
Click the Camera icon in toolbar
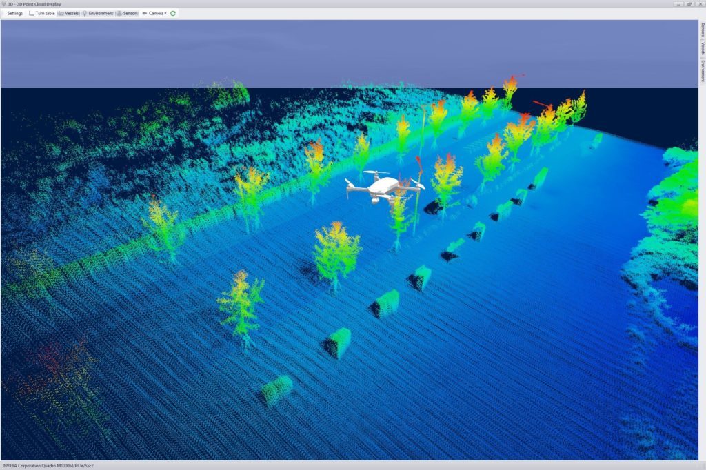pyautogui.click(x=145, y=13)
